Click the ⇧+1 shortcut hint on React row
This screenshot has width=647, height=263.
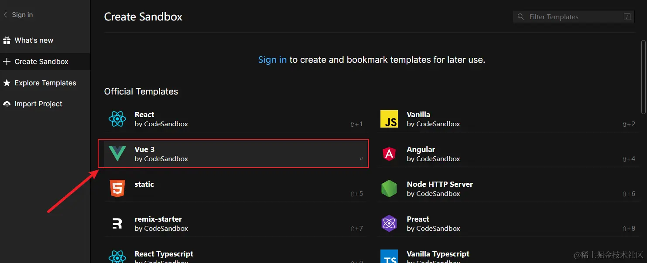[x=356, y=124]
